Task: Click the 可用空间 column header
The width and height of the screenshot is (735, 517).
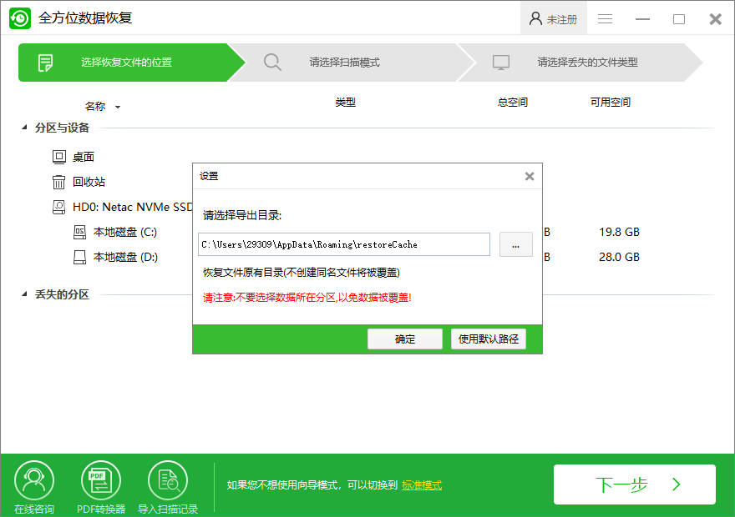Action: (610, 102)
